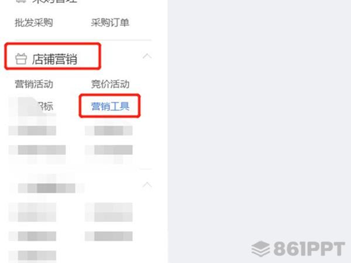Click the 861PPT watermark text
The width and height of the screenshot is (351, 263).
coord(309,249)
